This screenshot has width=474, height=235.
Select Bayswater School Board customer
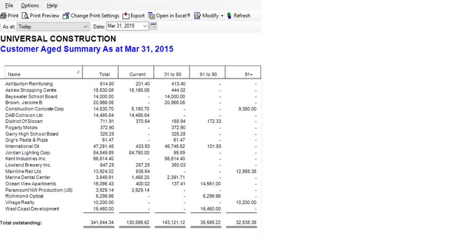(x=31, y=97)
